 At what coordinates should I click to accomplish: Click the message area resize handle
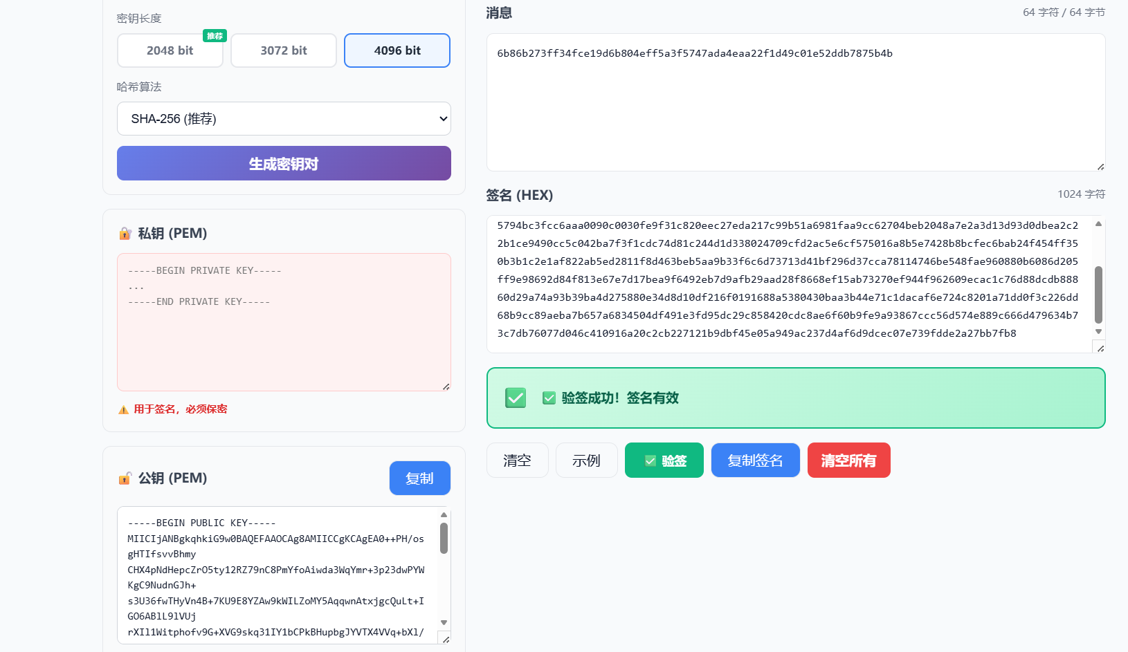pos(1100,166)
